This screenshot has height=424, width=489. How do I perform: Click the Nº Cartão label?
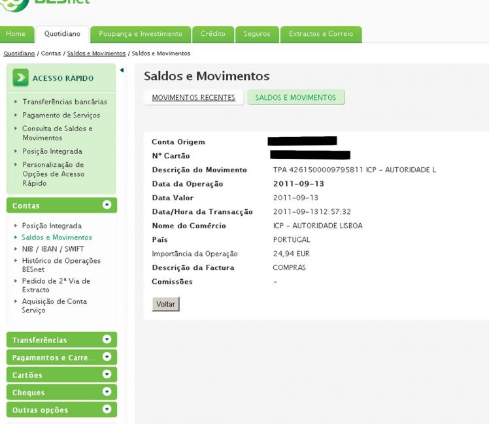pyautogui.click(x=171, y=156)
